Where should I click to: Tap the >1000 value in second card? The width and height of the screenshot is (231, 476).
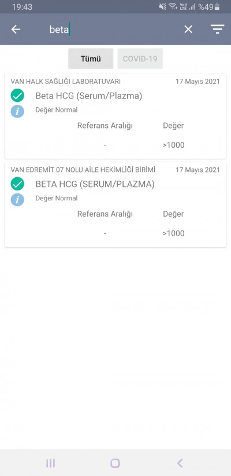click(x=173, y=233)
